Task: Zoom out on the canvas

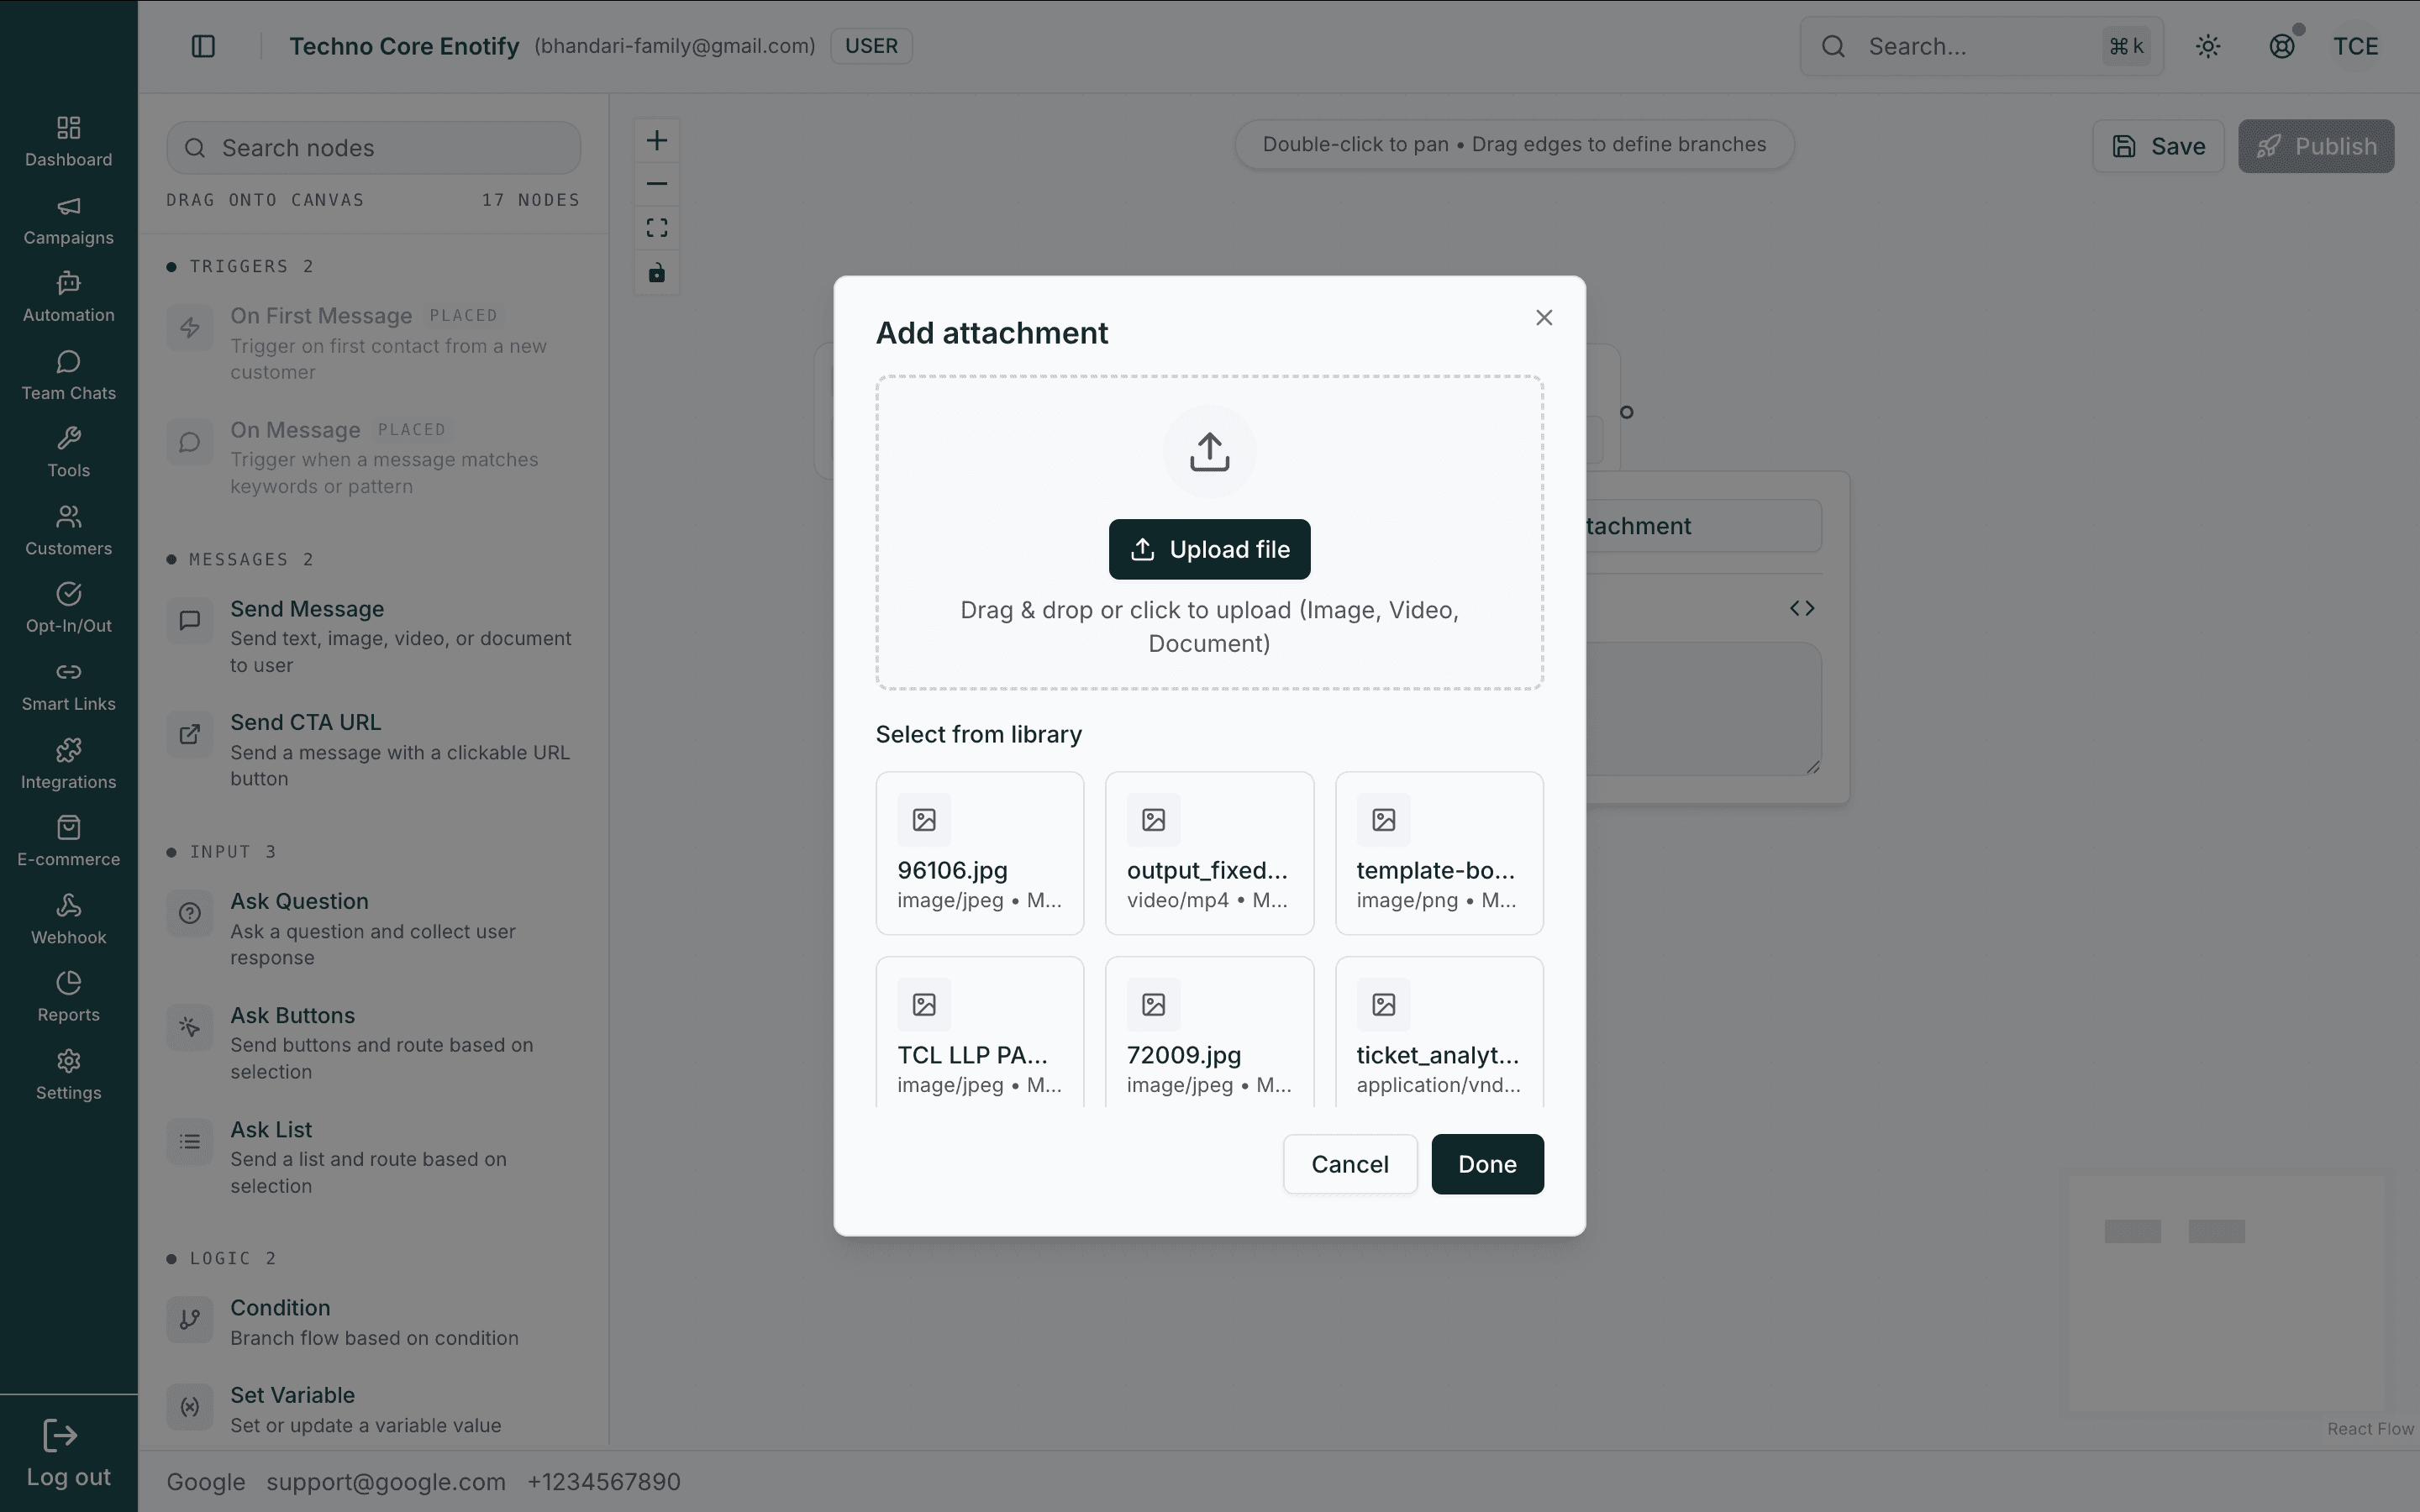Action: (x=657, y=184)
